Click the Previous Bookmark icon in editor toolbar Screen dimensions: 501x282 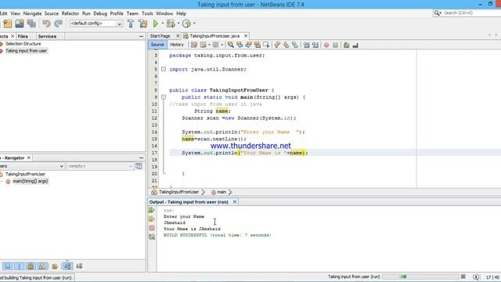277,45
